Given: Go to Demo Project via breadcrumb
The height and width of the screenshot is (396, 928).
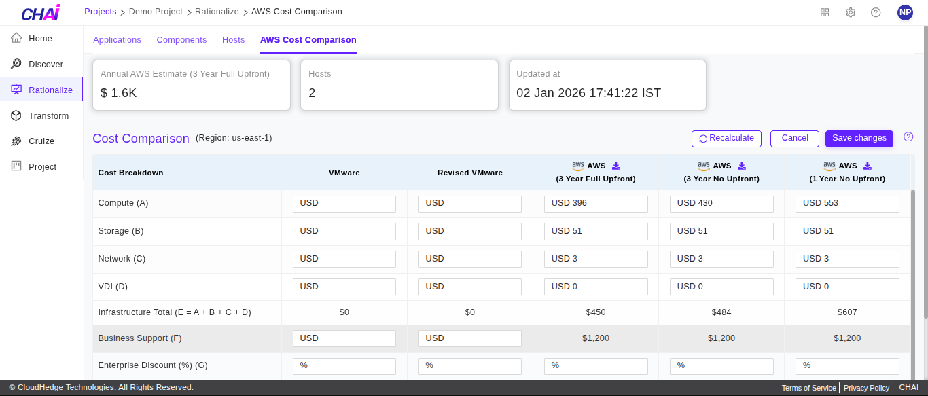Looking at the screenshot, I should pyautogui.click(x=154, y=11).
